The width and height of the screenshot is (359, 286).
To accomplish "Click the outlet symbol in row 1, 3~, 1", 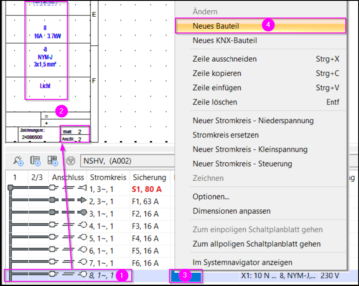I will coord(82,188).
